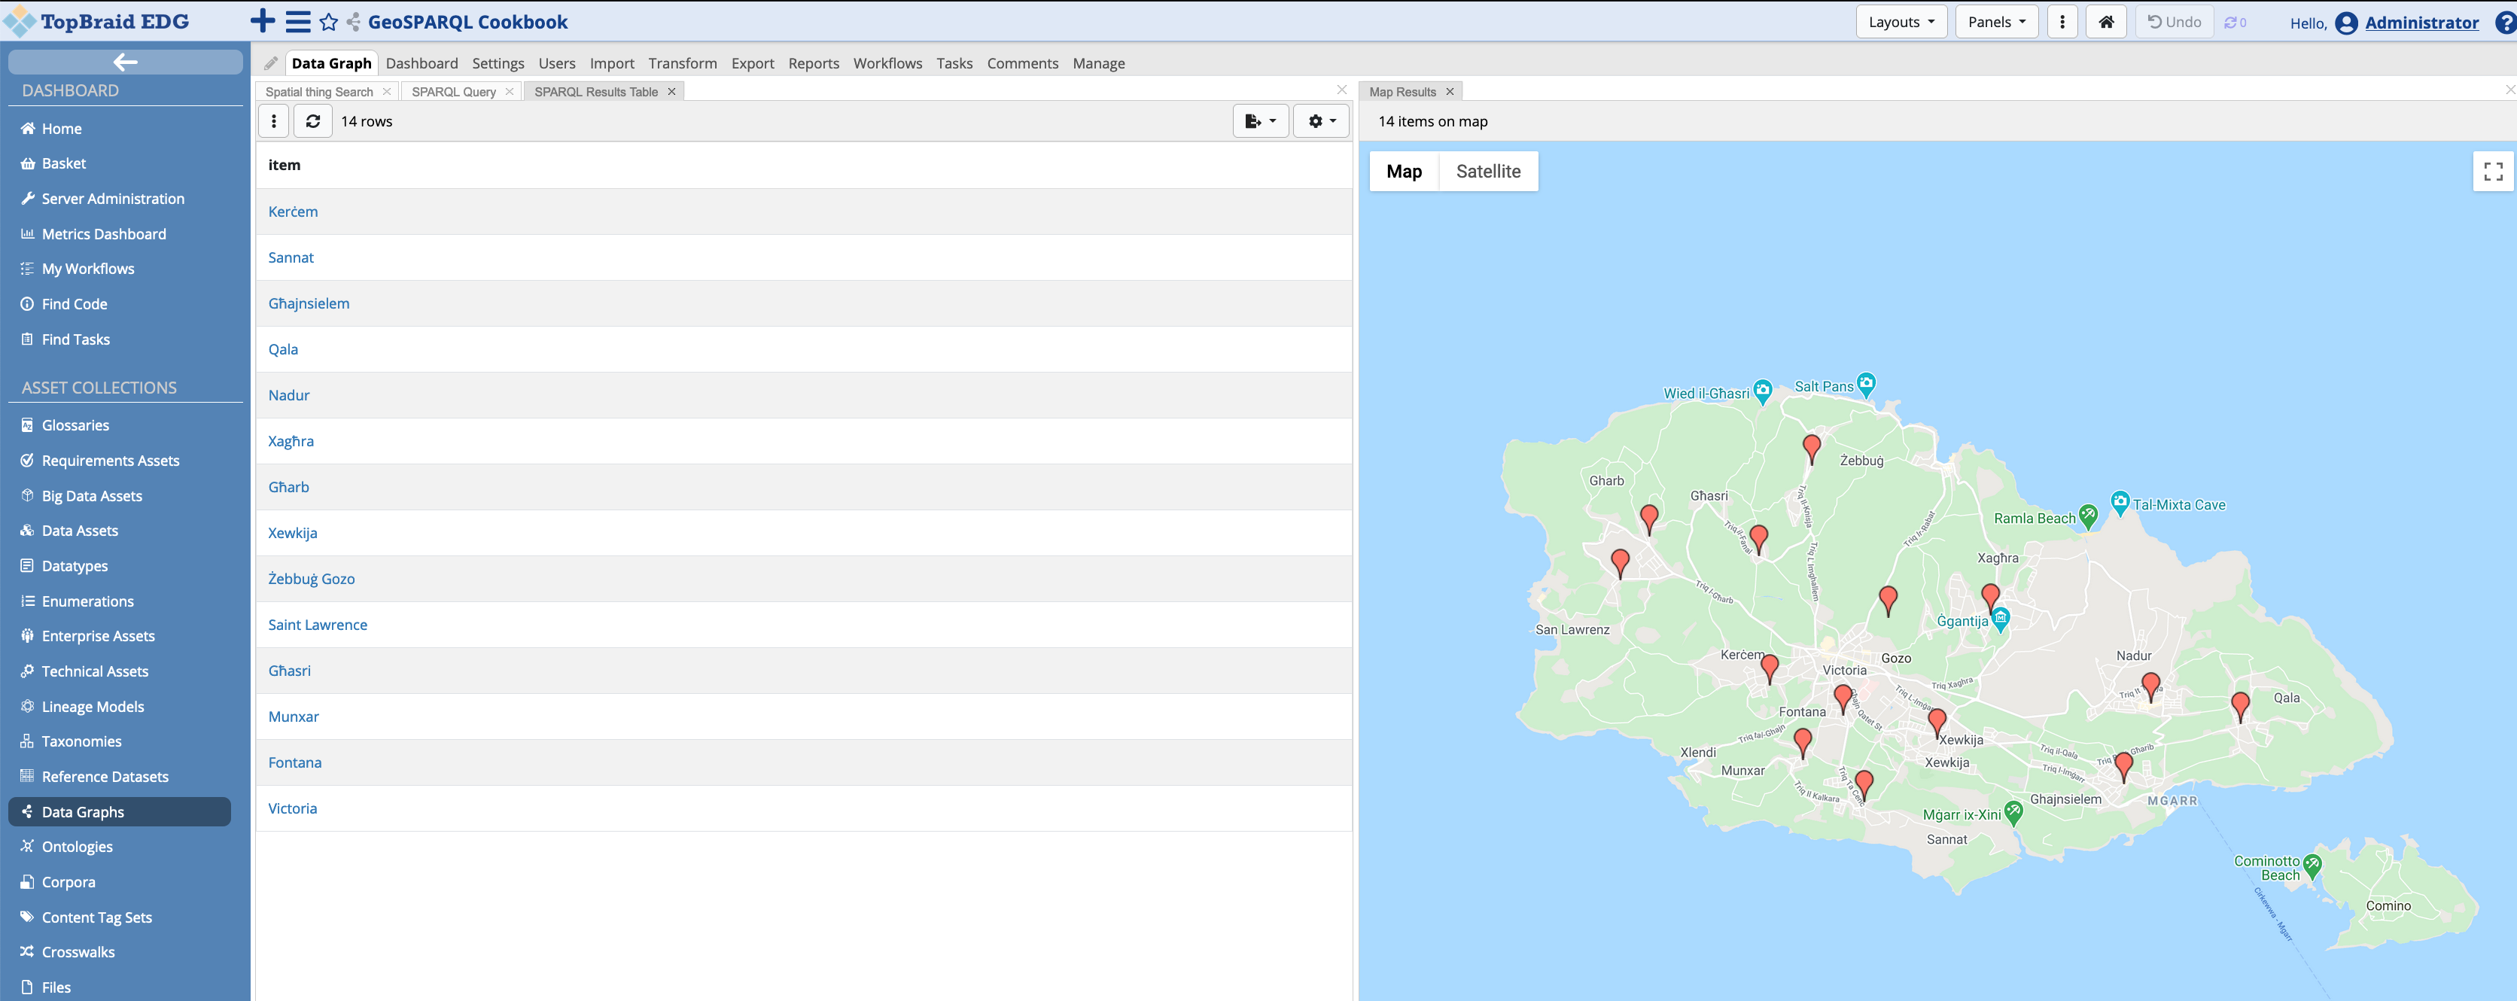Click the pencil edit icon
Viewport: 2517px width, 1001px height.
[x=271, y=63]
